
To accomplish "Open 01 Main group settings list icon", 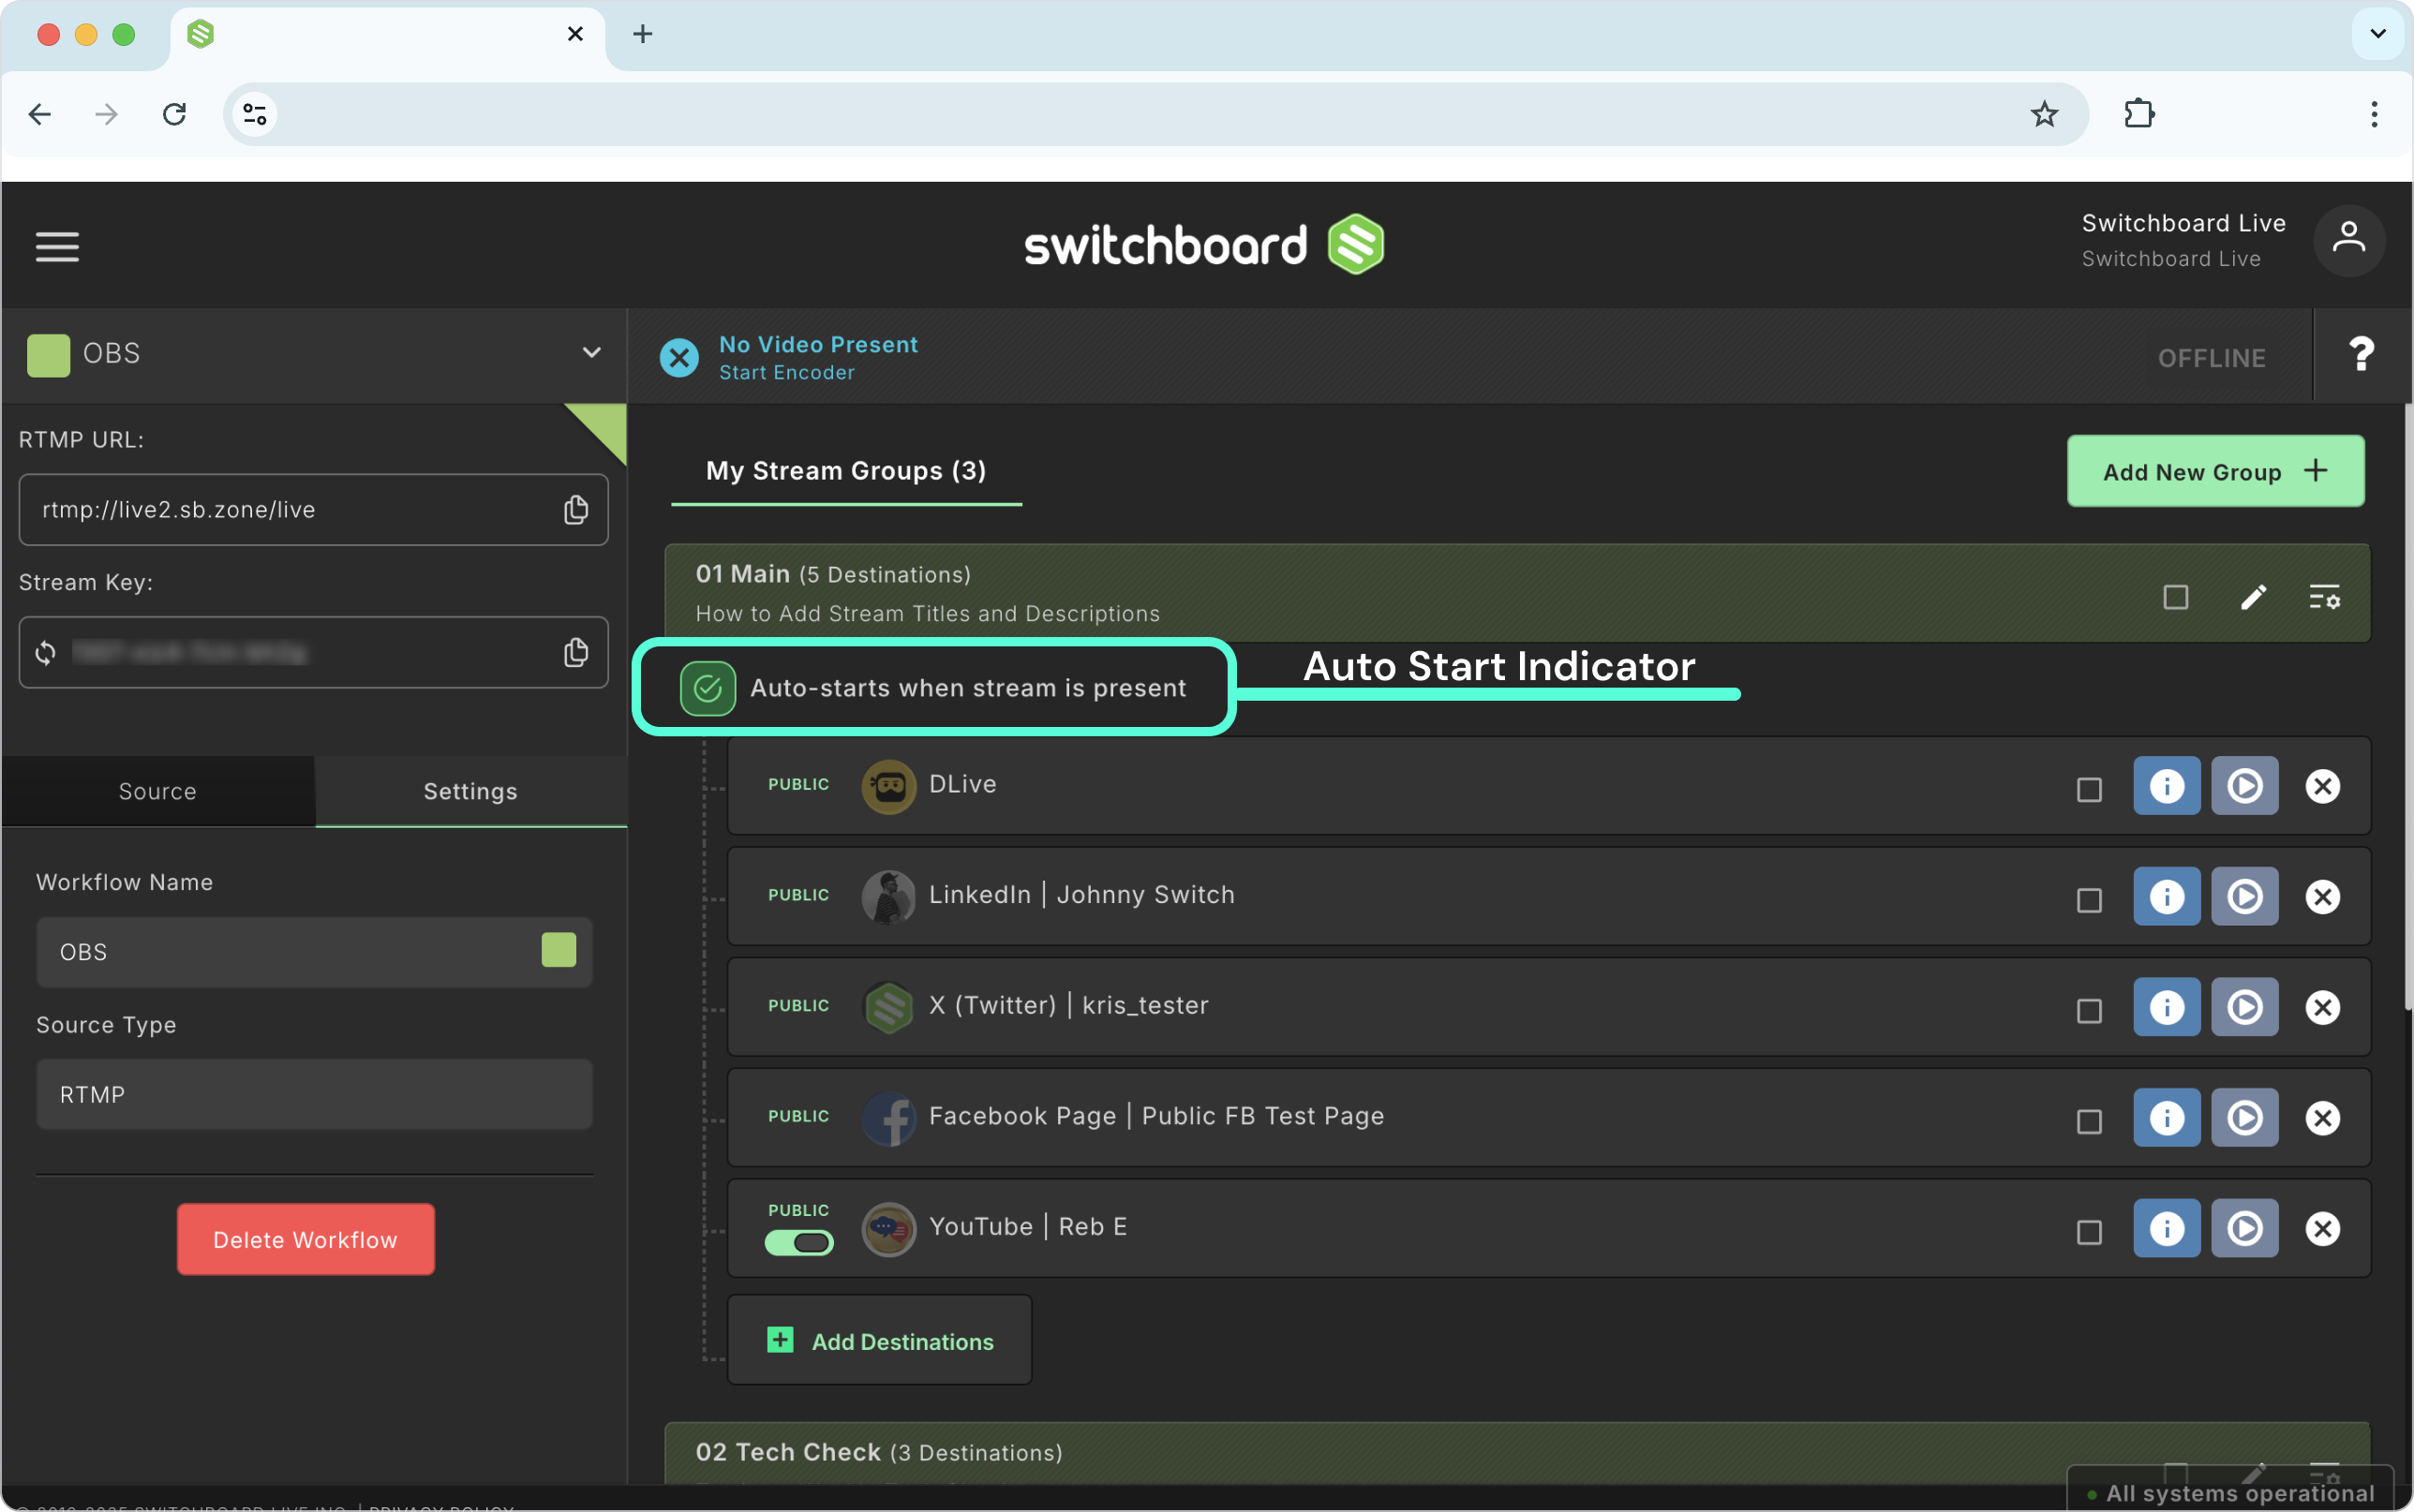I will [2324, 597].
